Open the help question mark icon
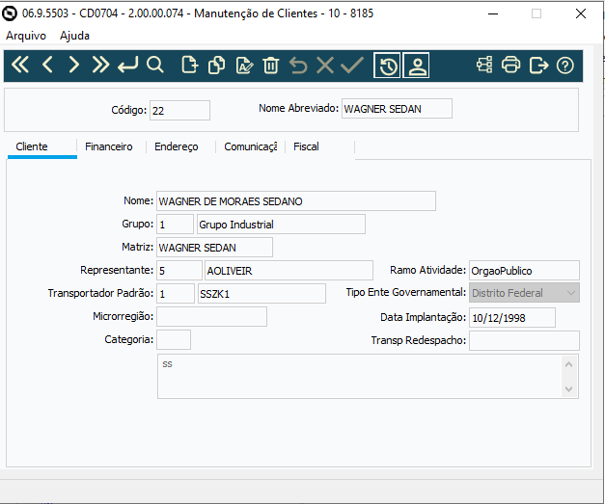605x504 pixels. 565,66
